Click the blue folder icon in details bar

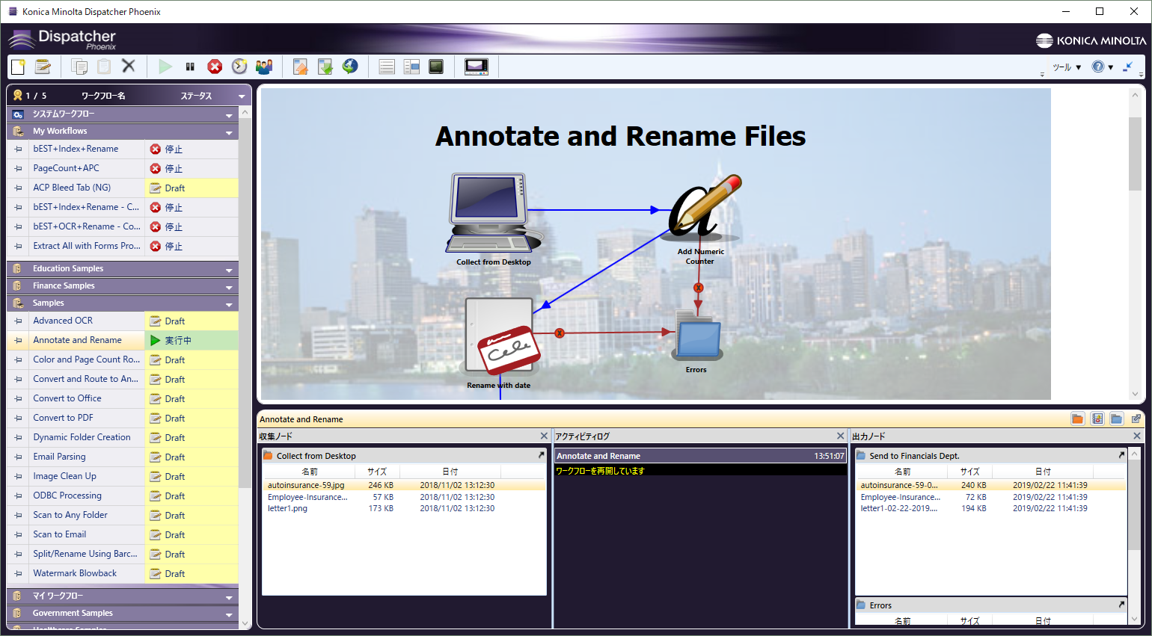(x=1117, y=419)
